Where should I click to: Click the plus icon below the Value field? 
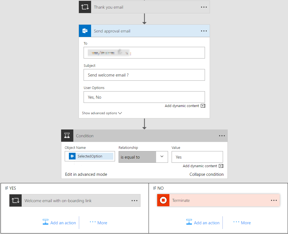[x=221, y=166]
